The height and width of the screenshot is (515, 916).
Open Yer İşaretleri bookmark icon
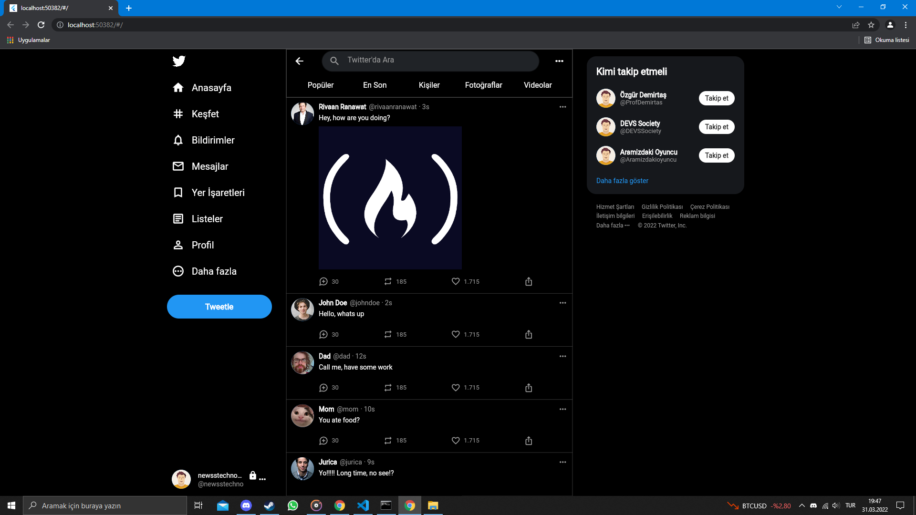coord(178,193)
